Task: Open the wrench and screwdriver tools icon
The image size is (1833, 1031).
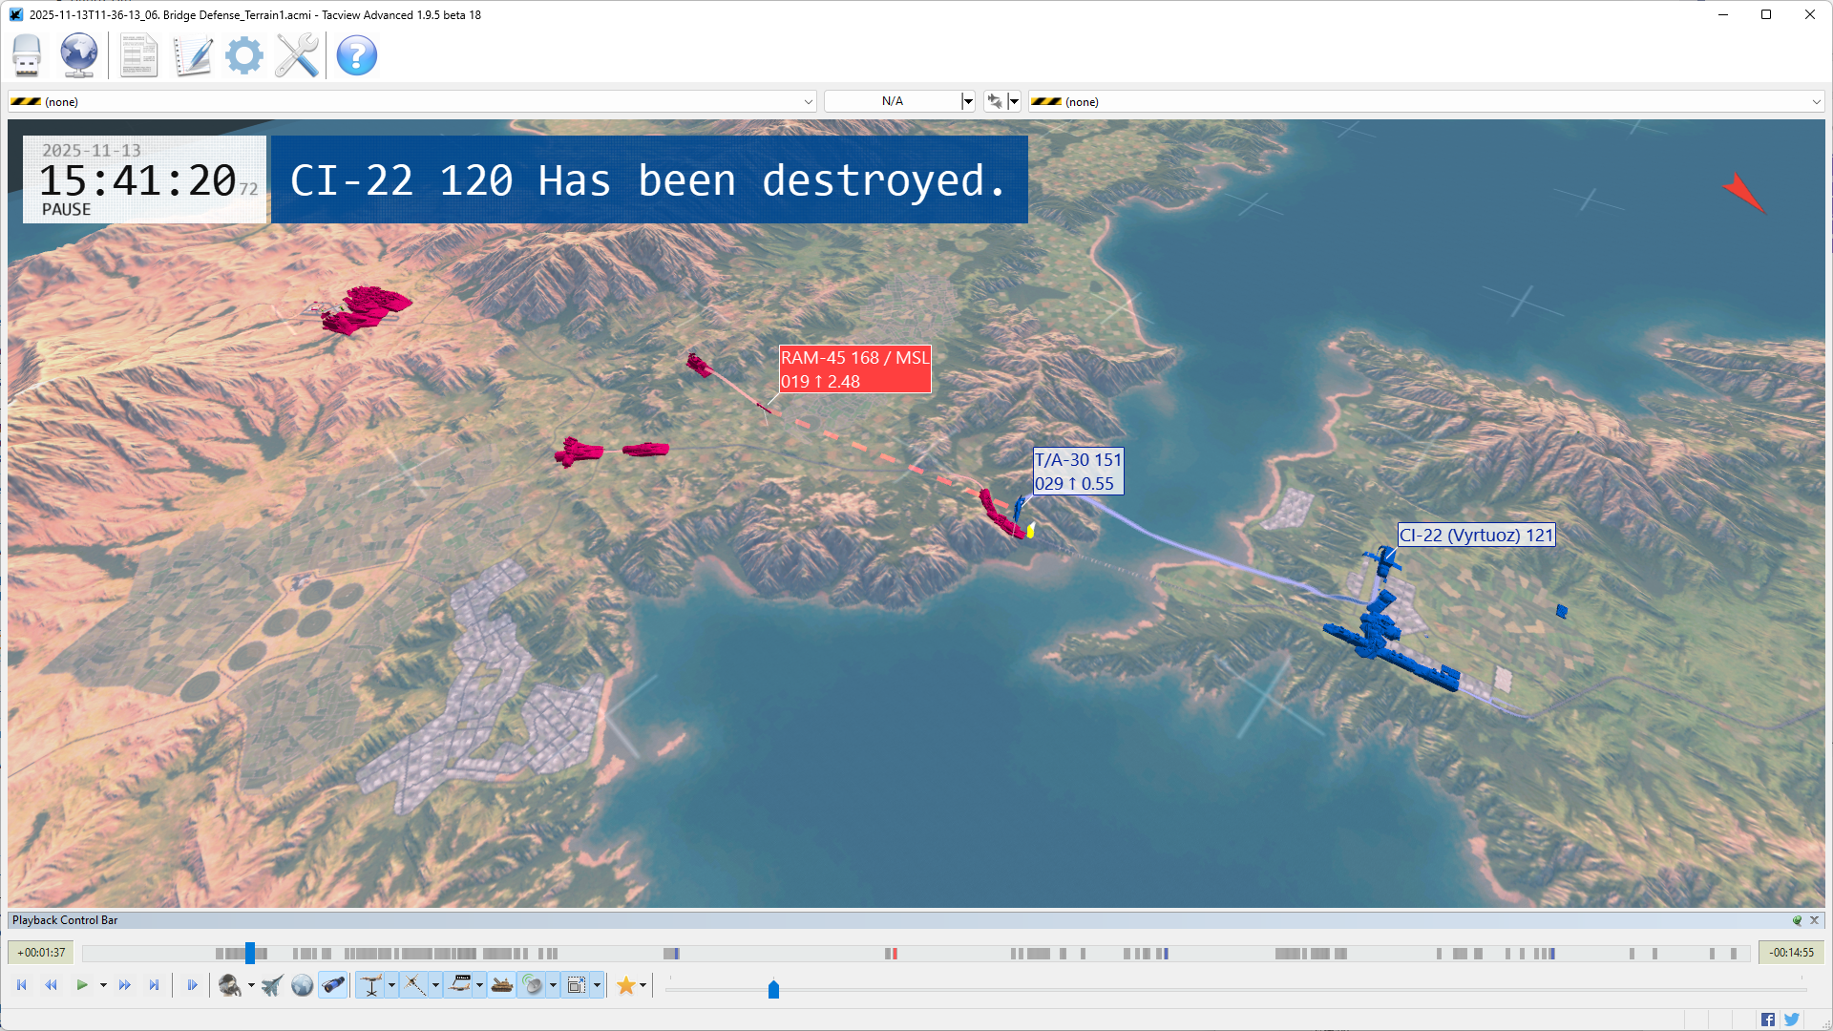Action: coord(297,55)
